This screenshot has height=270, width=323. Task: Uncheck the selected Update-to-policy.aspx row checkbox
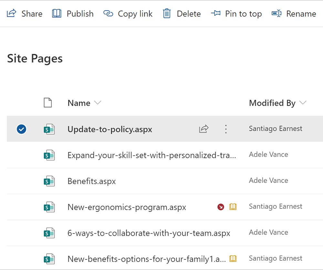pos(22,129)
